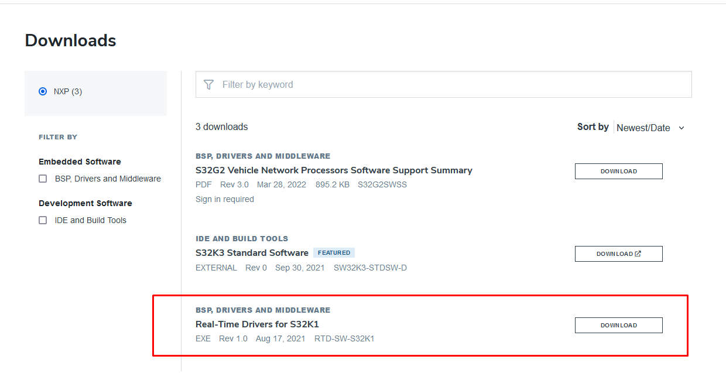Click the filter funnel icon

tap(208, 85)
